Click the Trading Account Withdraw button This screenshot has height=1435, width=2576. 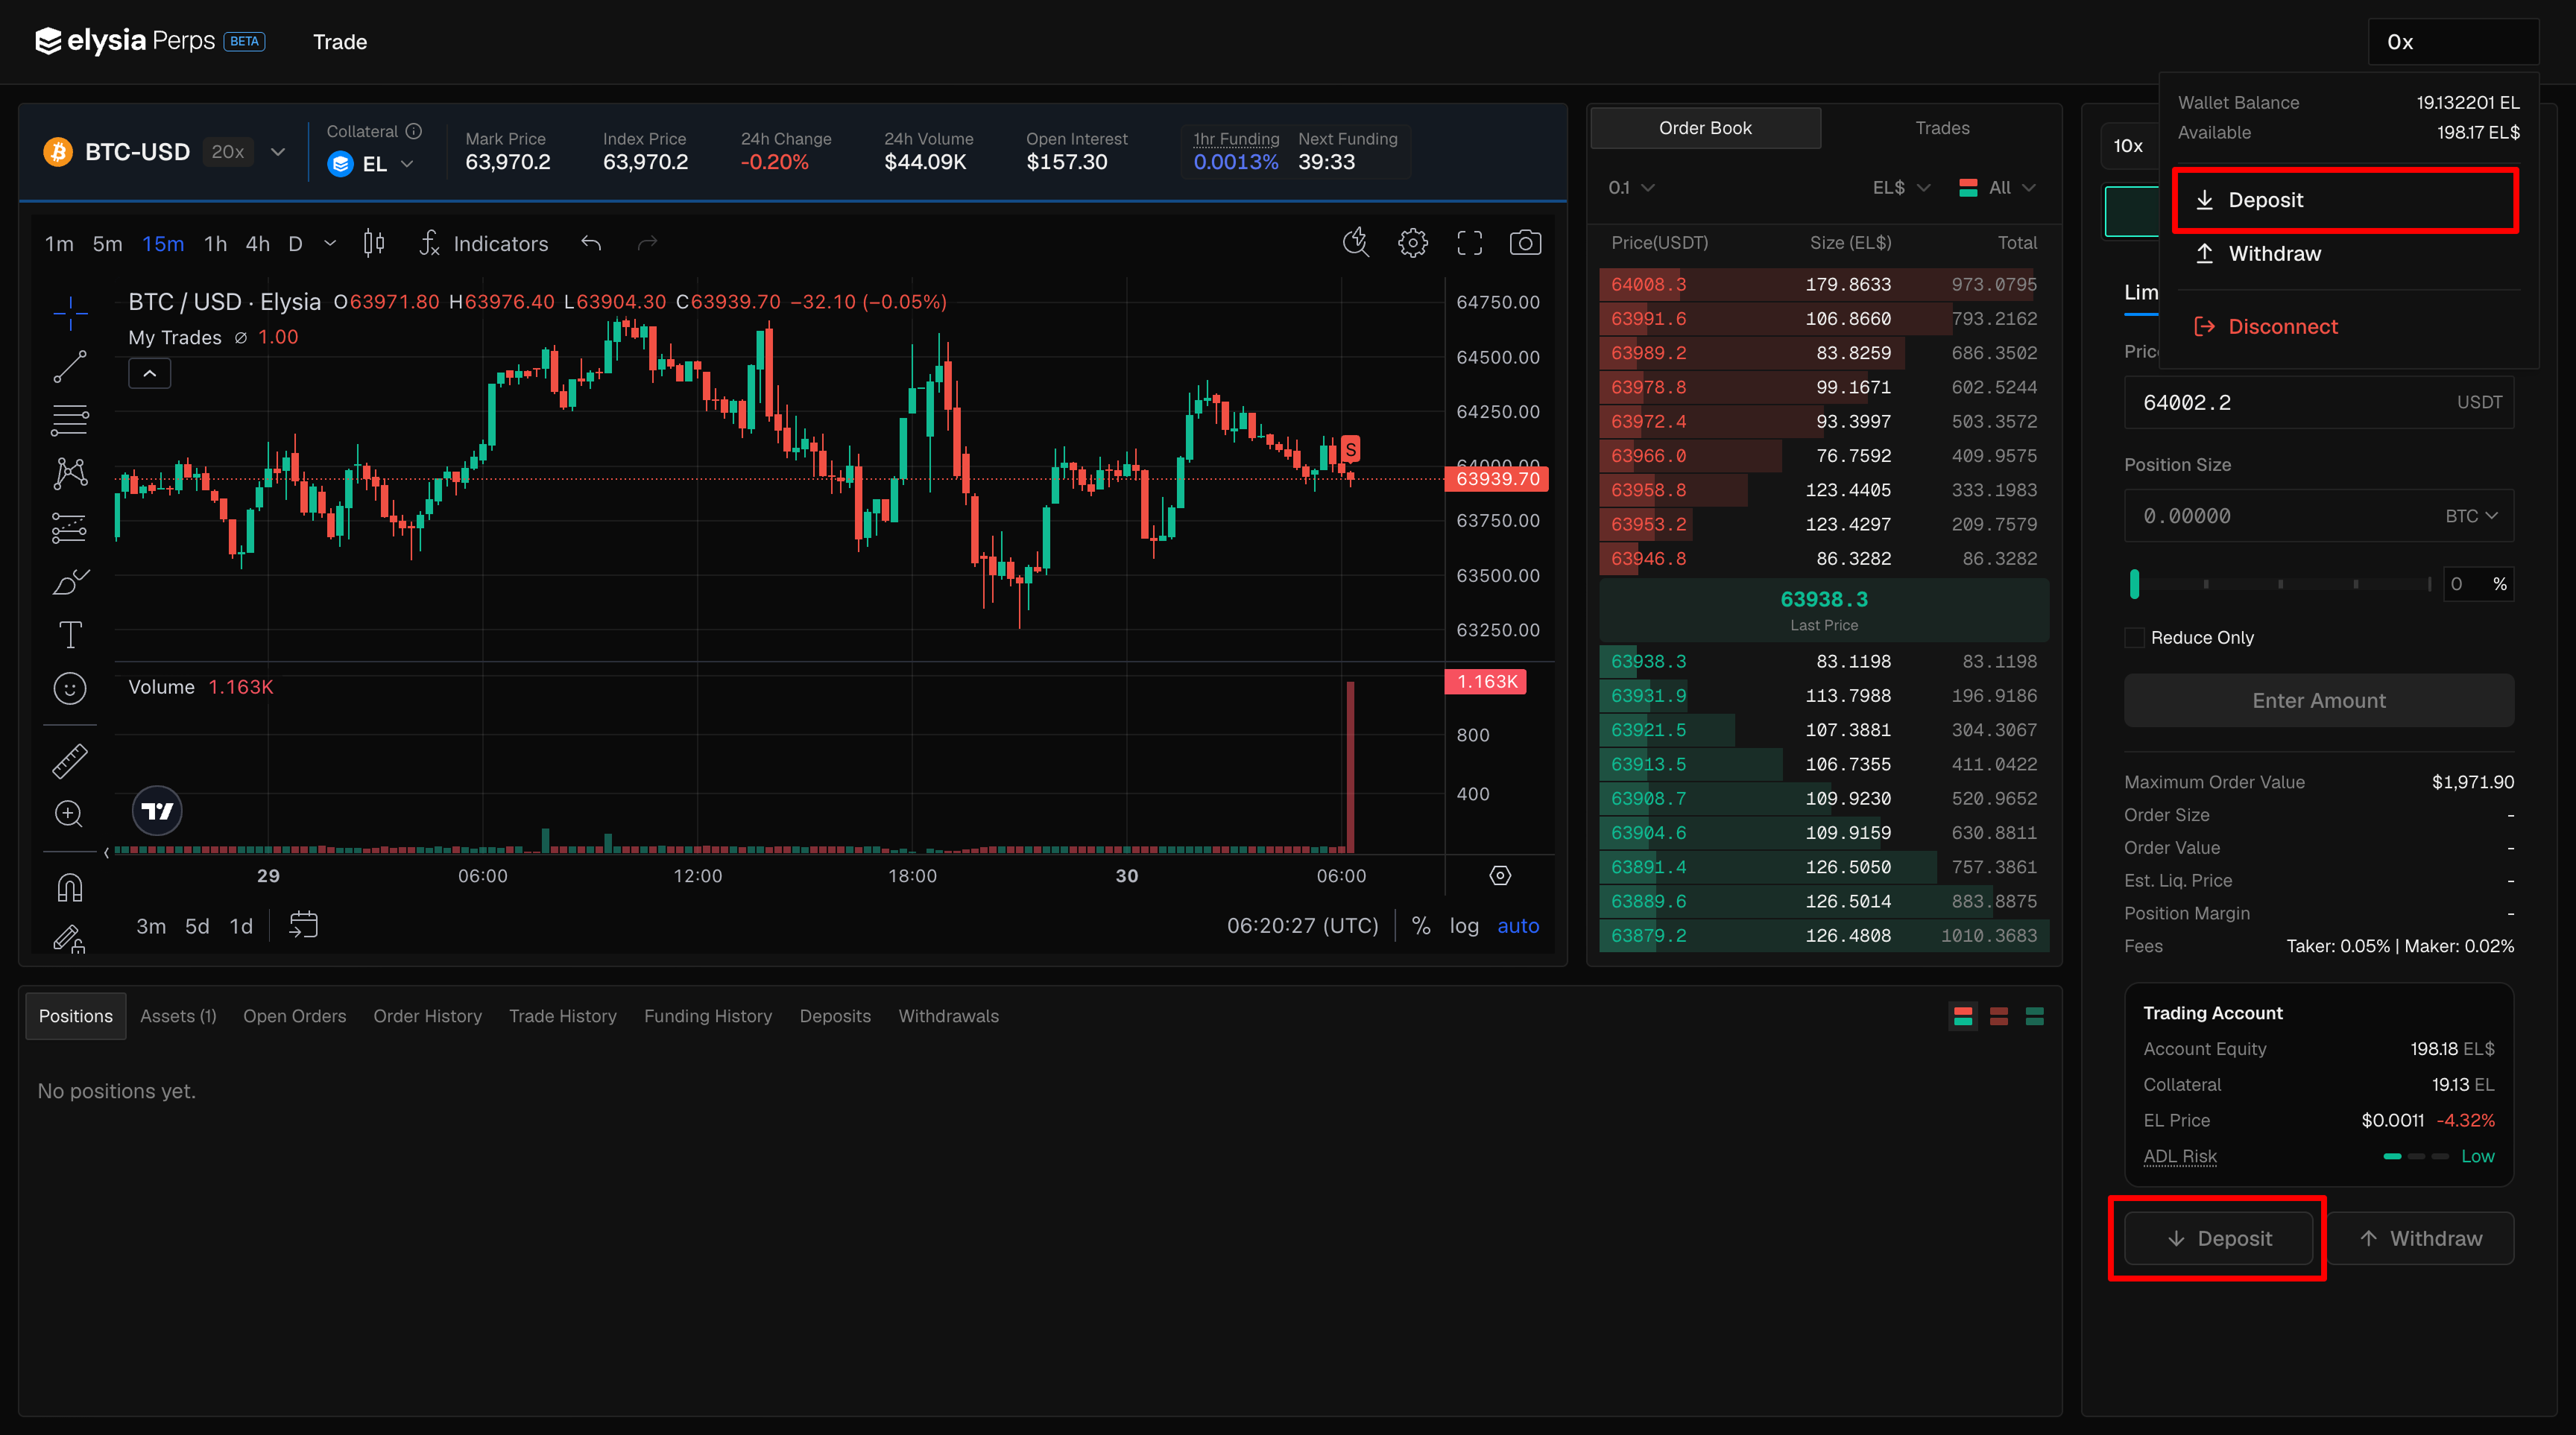pyautogui.click(x=2420, y=1238)
